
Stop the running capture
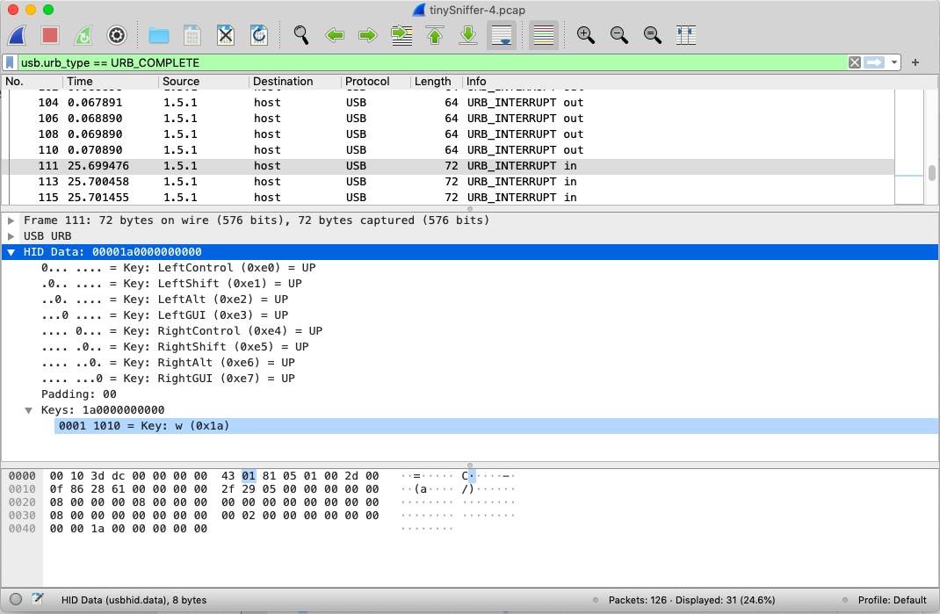(50, 35)
